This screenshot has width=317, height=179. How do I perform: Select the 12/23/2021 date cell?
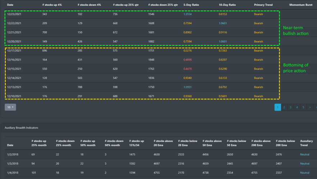[x=14, y=14]
